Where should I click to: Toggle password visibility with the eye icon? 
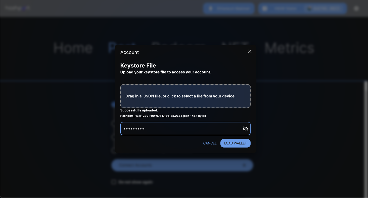[x=245, y=129]
